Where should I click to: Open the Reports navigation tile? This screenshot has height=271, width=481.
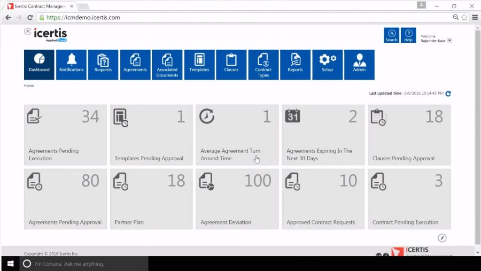pyautogui.click(x=295, y=64)
